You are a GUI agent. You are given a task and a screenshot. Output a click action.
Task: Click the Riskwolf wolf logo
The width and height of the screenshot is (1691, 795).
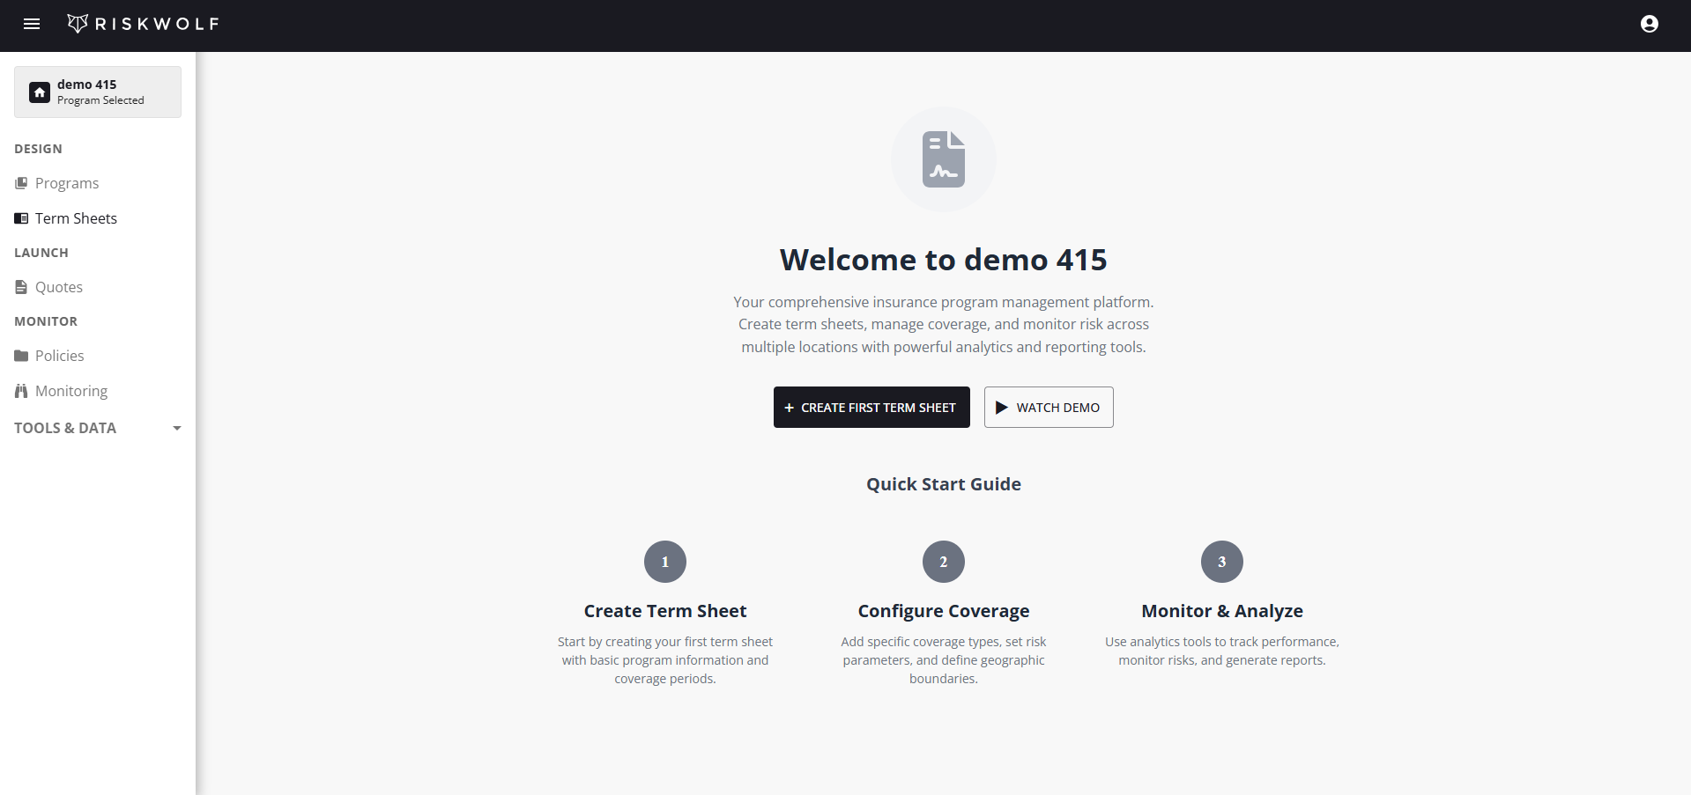[x=78, y=24]
